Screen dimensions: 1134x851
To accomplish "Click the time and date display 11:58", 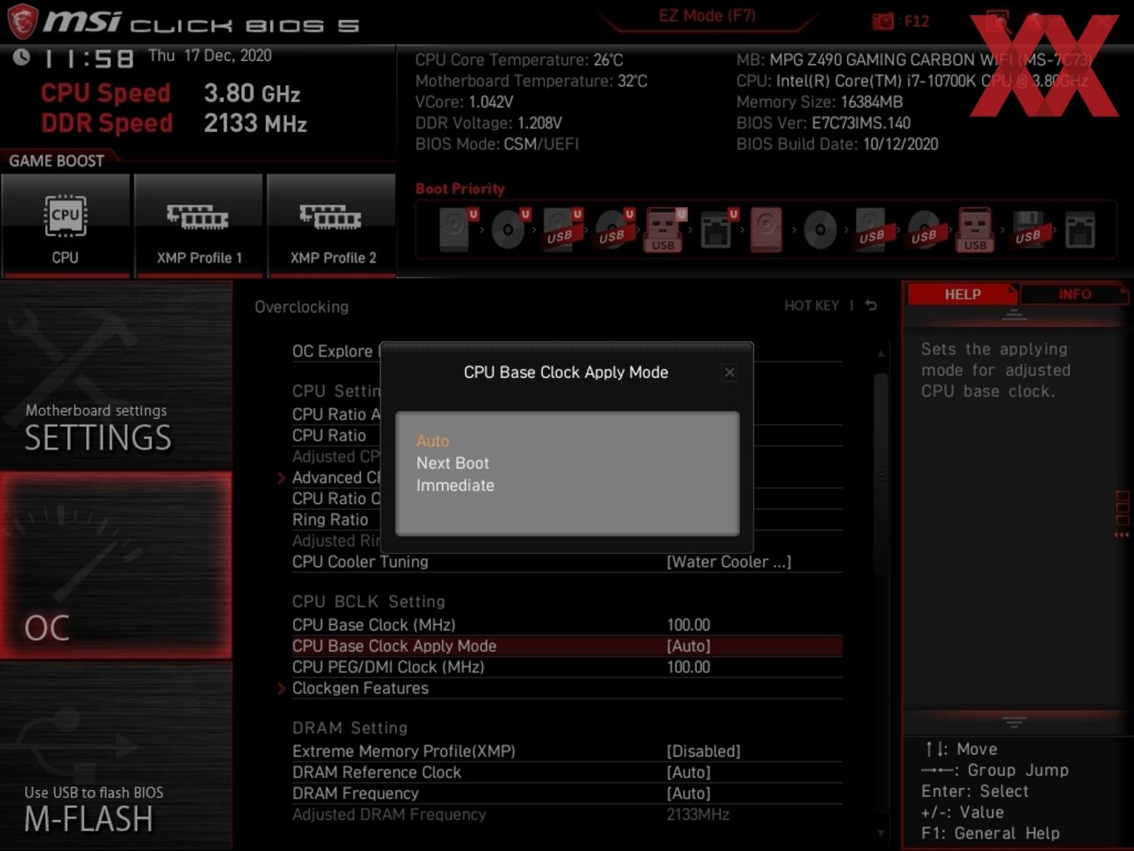I will coord(143,57).
